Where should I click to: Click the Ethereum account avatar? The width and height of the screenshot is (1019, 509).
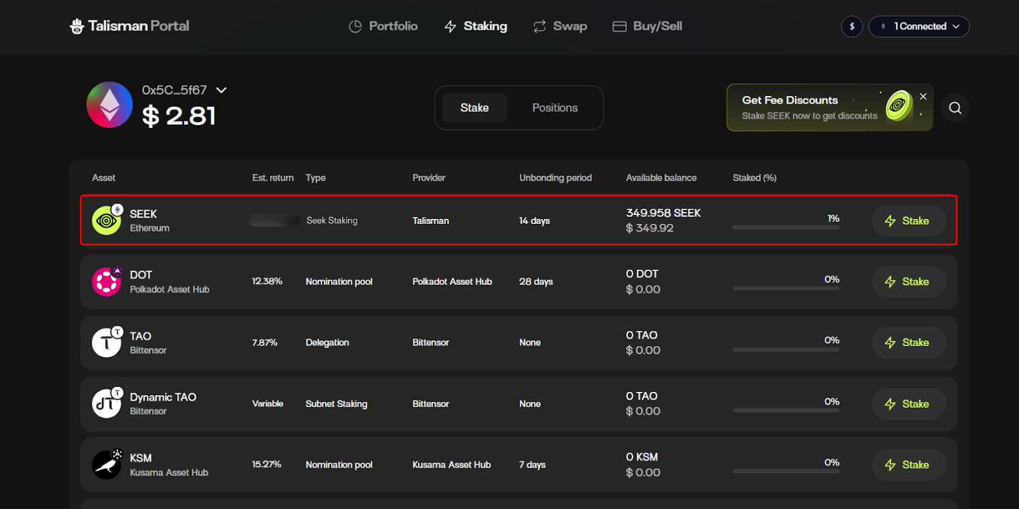pos(110,105)
